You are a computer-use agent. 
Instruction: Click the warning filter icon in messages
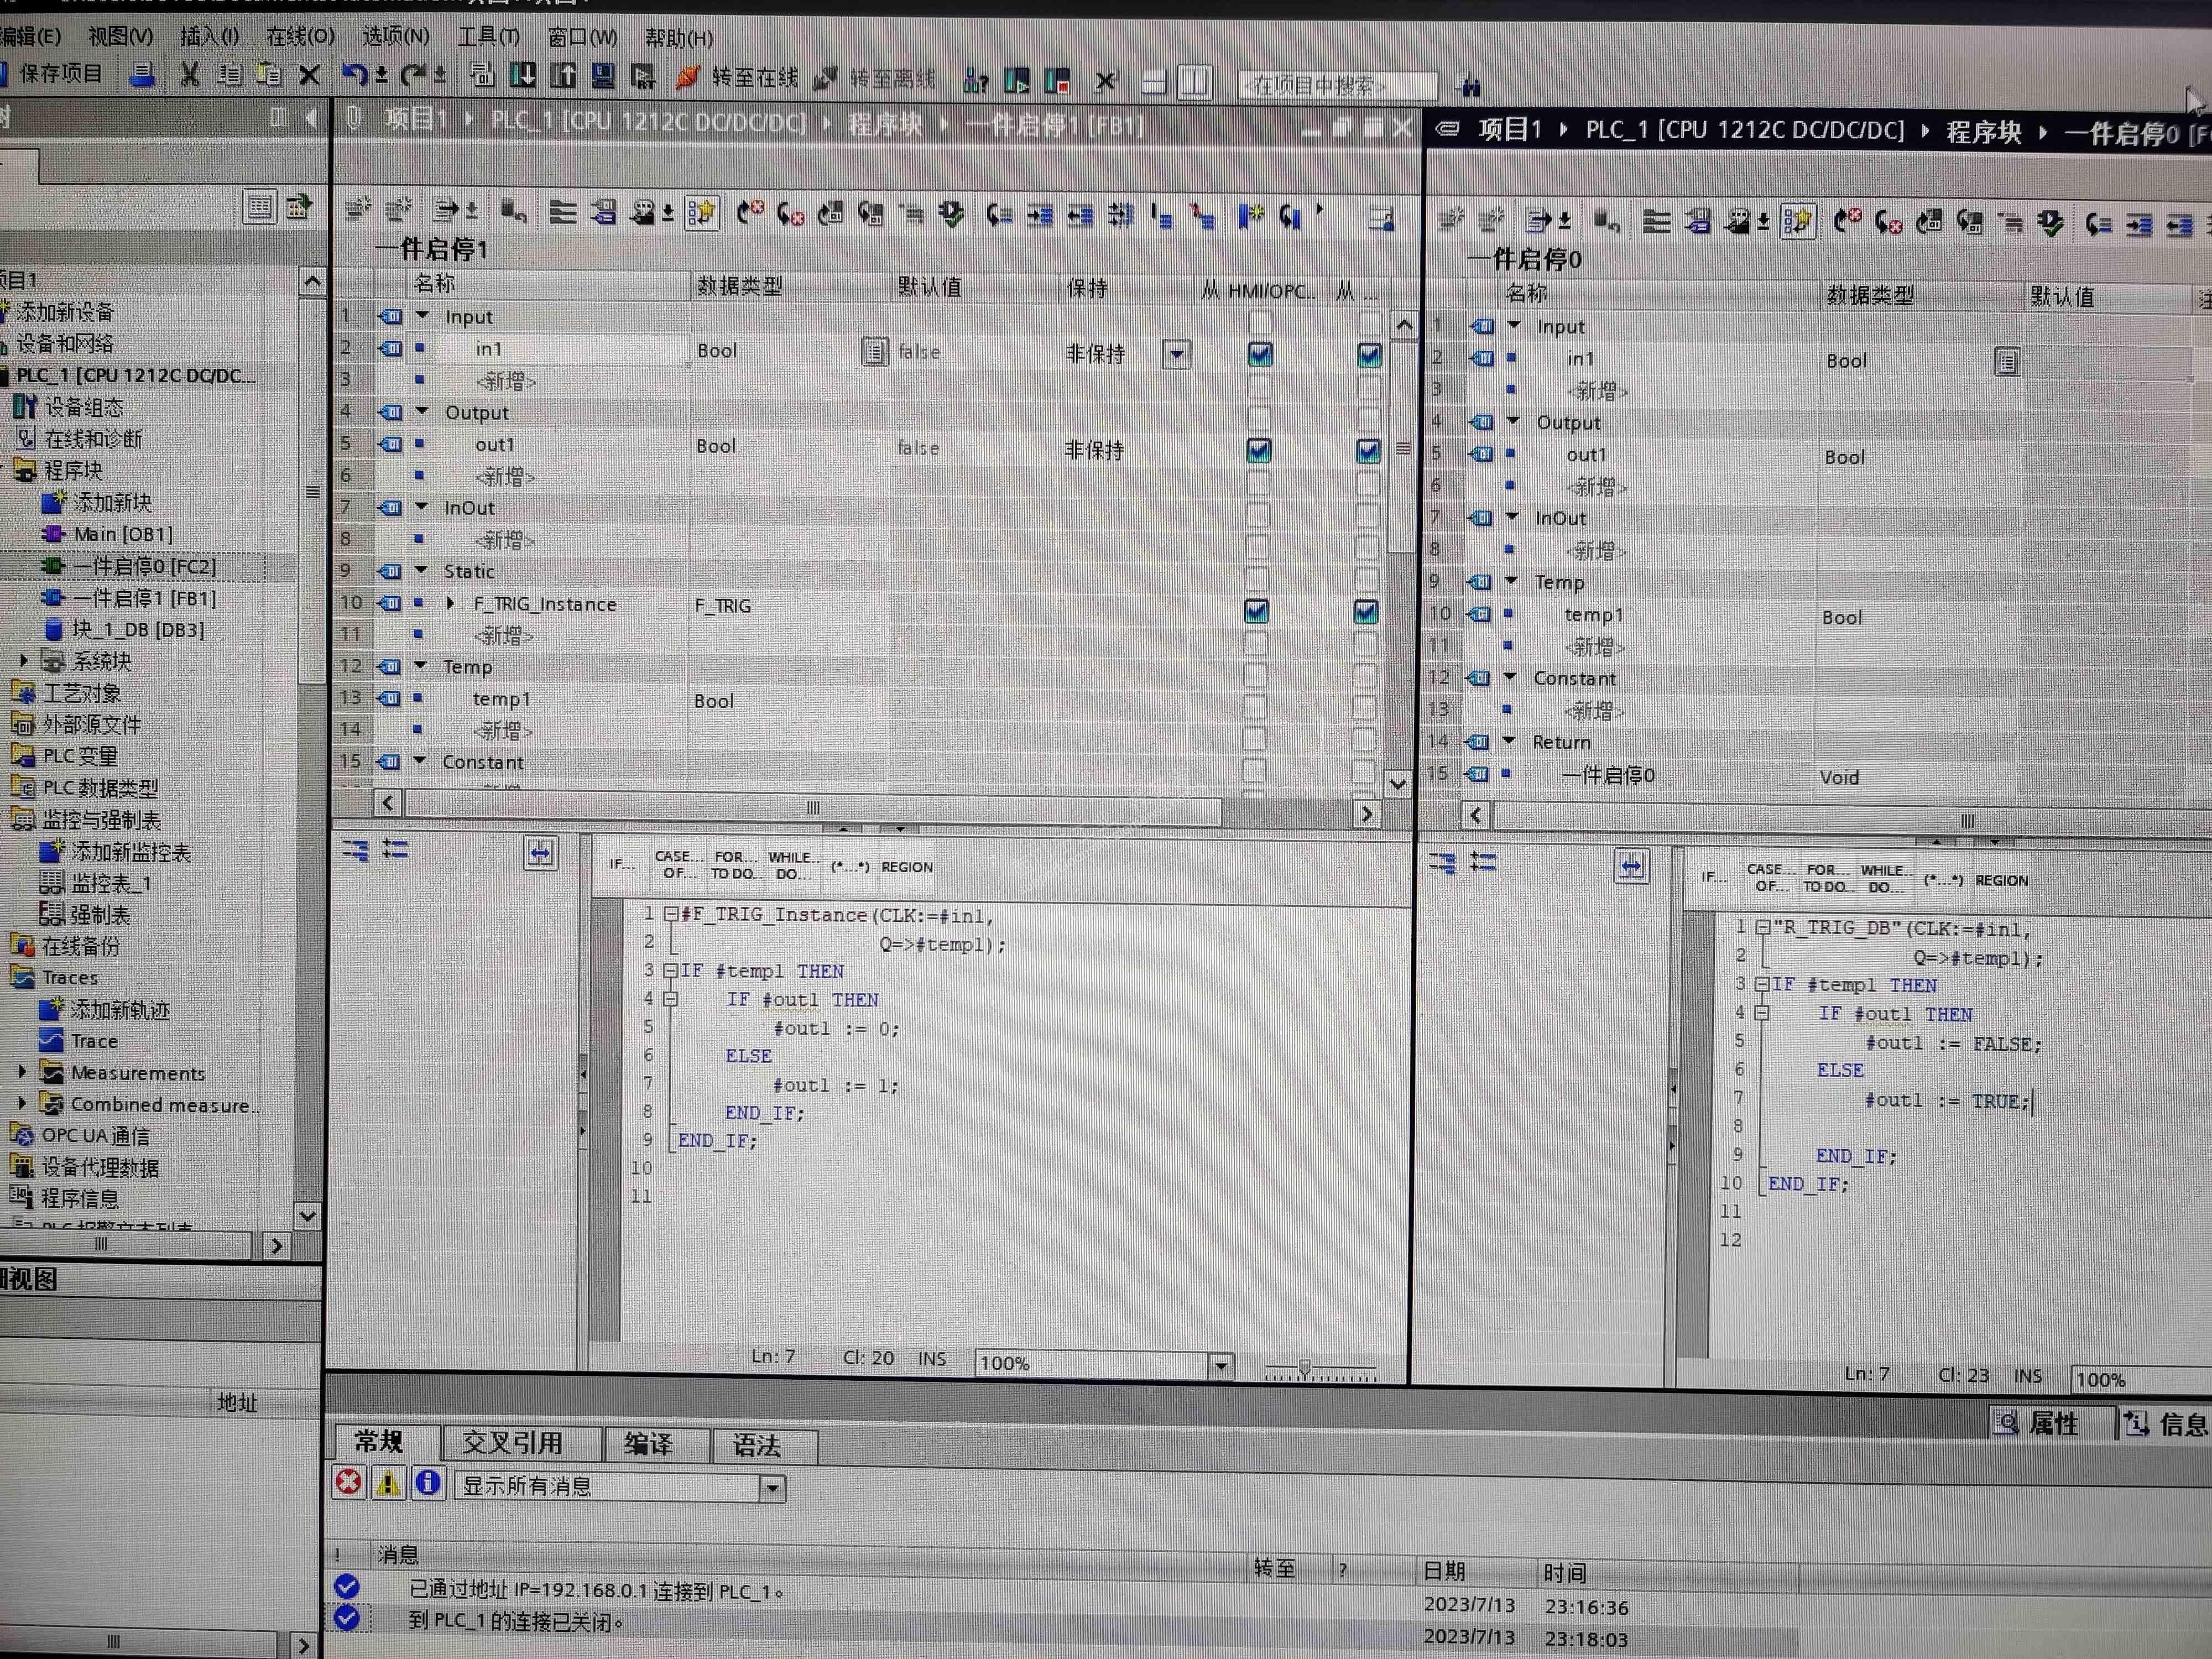pos(388,1483)
